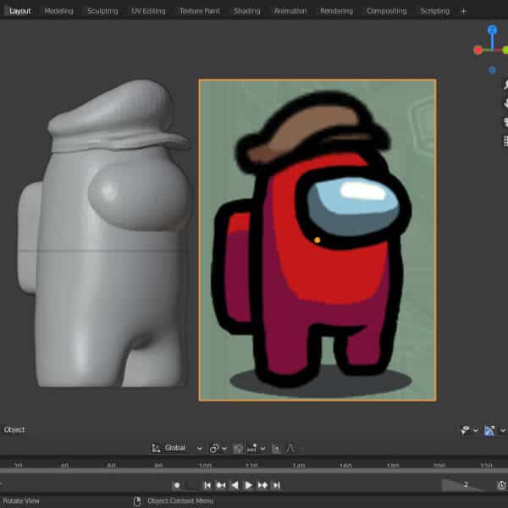
Task: Click the blue Z axis gizmo handle
Action: (492, 30)
